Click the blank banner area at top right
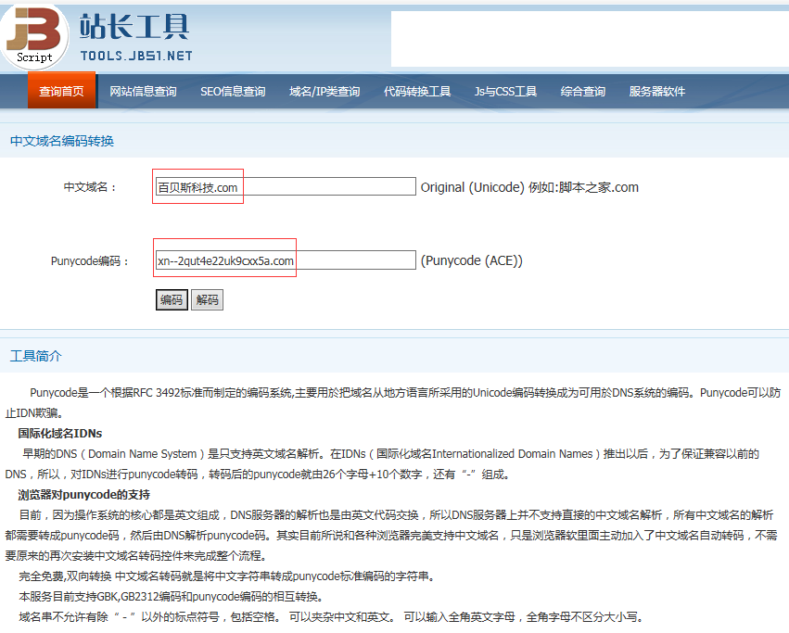This screenshot has height=633, width=789. pos(589,39)
